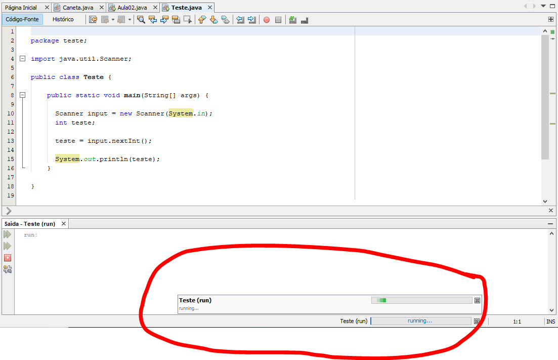Open the Back history dropdown arrow

113,20
